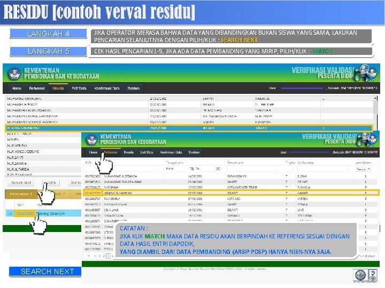Image resolution: width=385 pixels, height=288 pixels.
Task: Select the NURUL FARIDA row in Residu list
Action: click(x=43, y=169)
